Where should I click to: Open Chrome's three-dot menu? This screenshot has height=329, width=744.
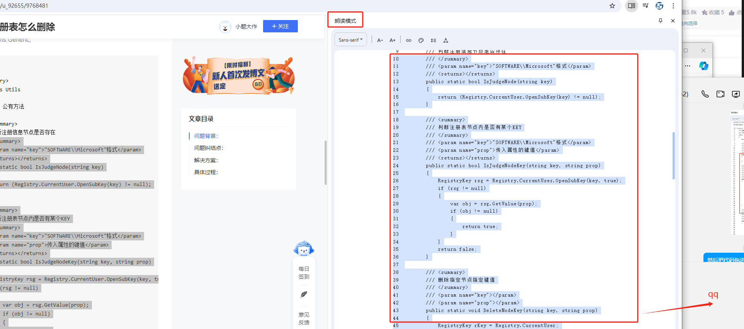coord(673,6)
